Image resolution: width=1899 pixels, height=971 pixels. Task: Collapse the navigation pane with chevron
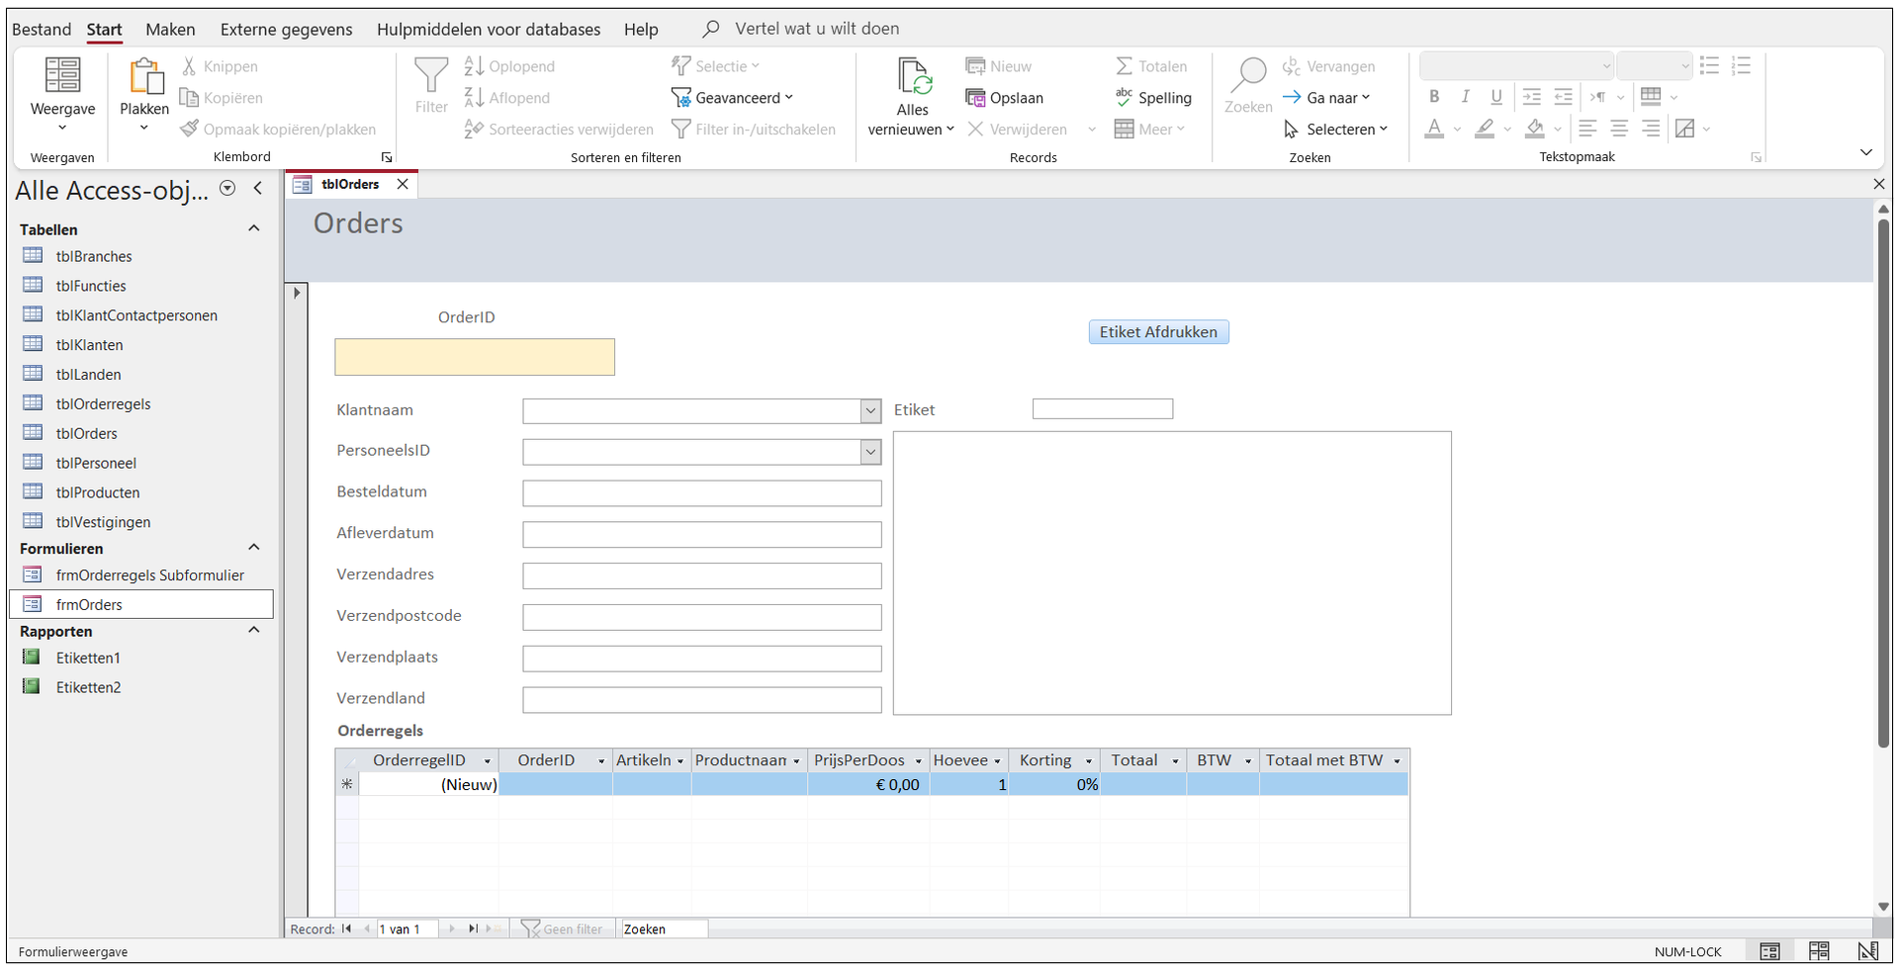pyautogui.click(x=258, y=189)
